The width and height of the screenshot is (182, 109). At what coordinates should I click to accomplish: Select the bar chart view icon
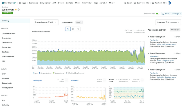pyautogui.click(x=73, y=29)
